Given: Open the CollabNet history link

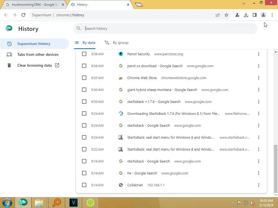Looking at the screenshot, I should (x=135, y=185).
